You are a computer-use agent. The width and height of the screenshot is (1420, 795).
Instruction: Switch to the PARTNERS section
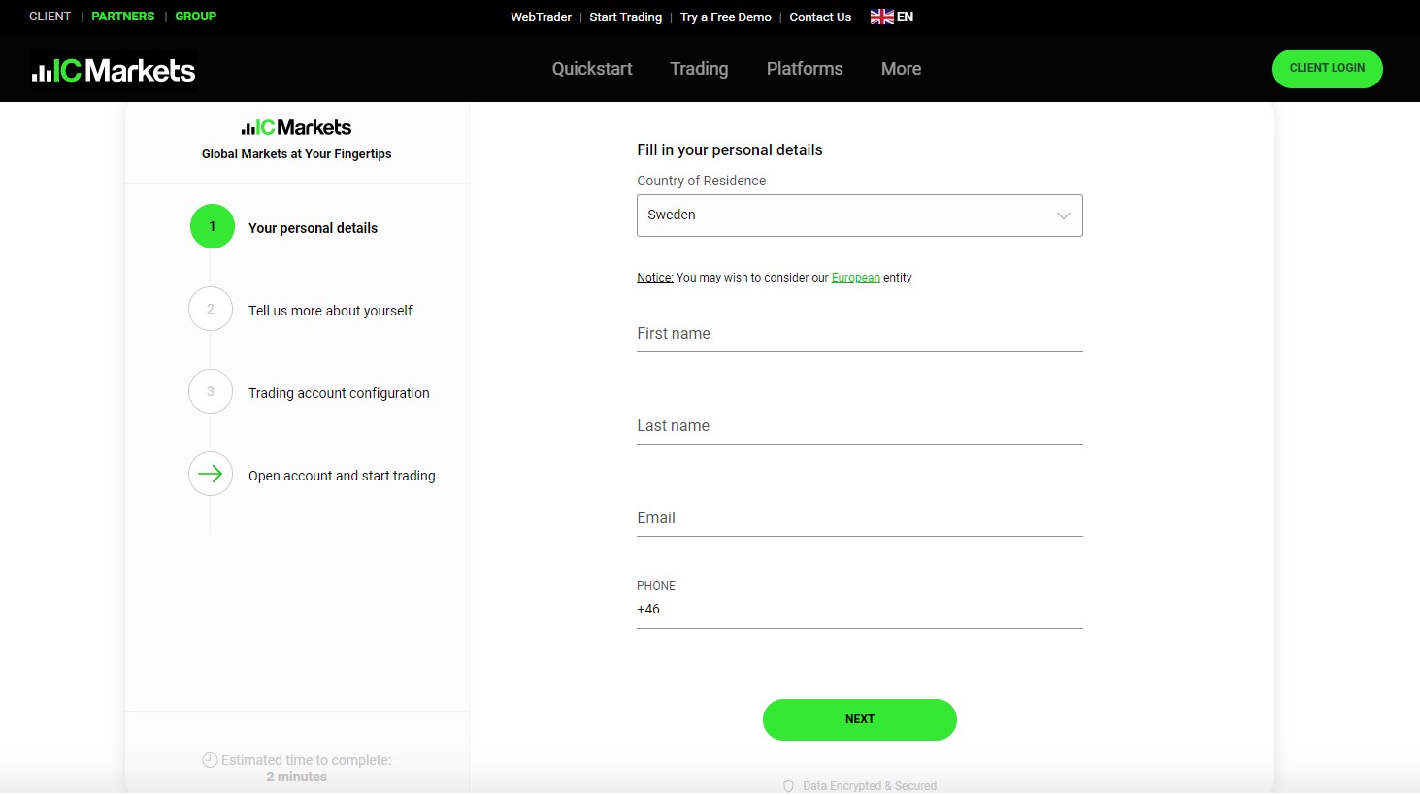point(123,17)
